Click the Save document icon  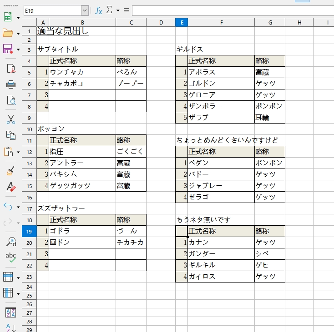click(8, 49)
